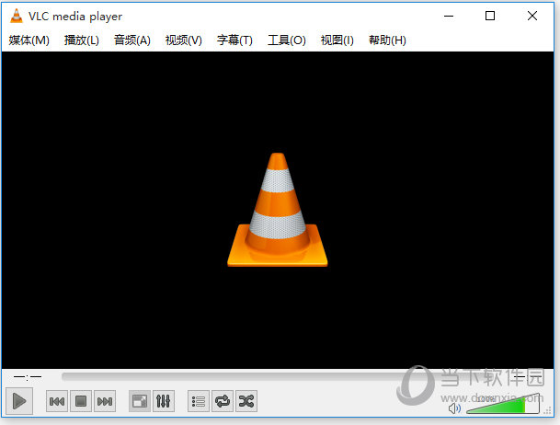Expand the 音频(A) menu

[x=131, y=40]
